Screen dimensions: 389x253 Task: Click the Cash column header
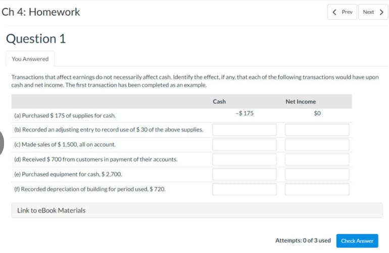click(x=219, y=101)
